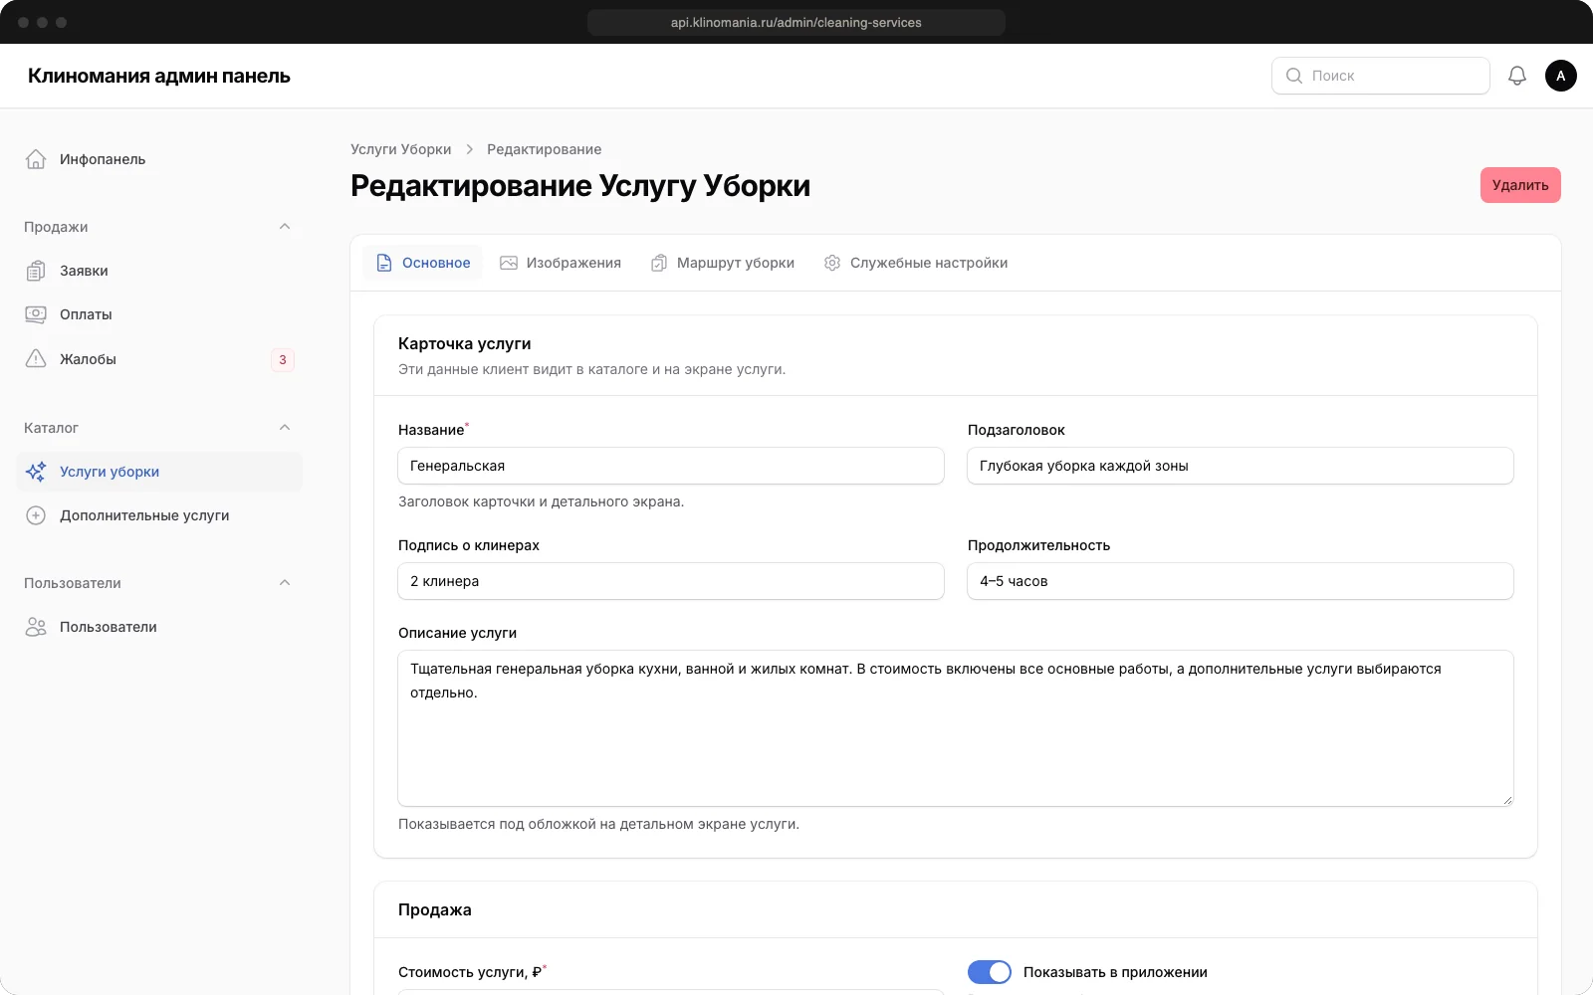Screen dimensions: 1593x995
Task: Click the Оплаты money icon
Action: coord(36,314)
